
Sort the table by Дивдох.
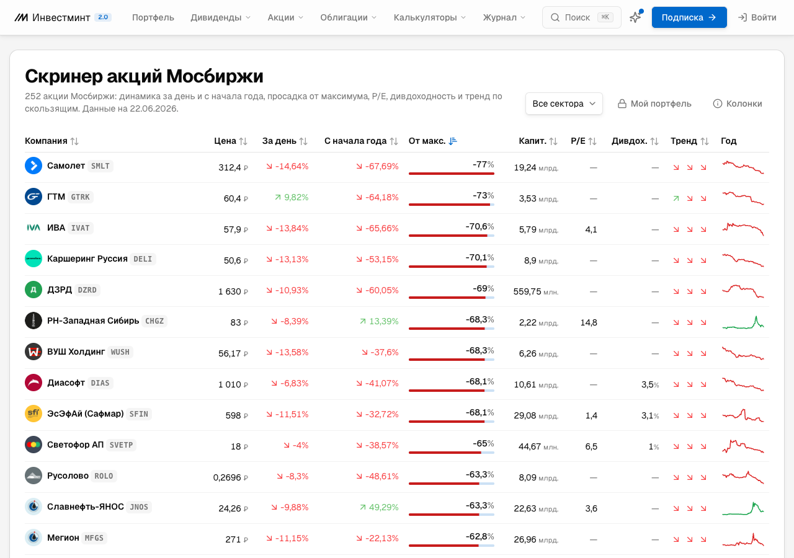[635, 141]
